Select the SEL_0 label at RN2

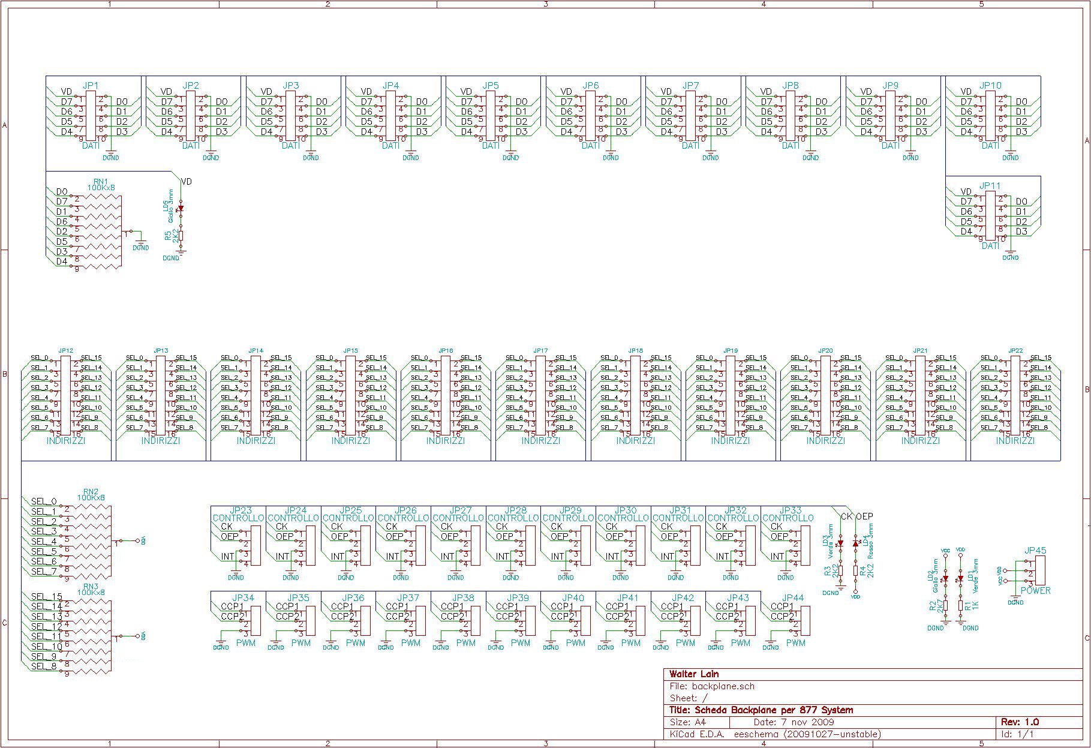(44, 501)
